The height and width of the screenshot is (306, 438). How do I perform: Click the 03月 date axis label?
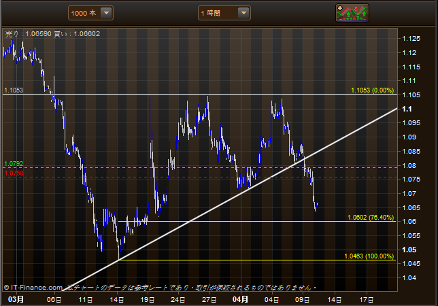pyautogui.click(x=16, y=299)
